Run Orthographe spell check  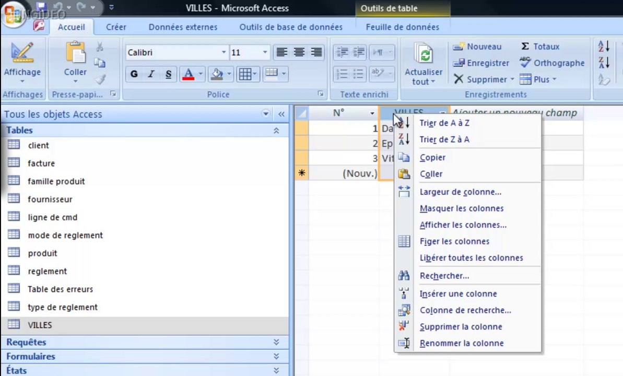coord(552,63)
